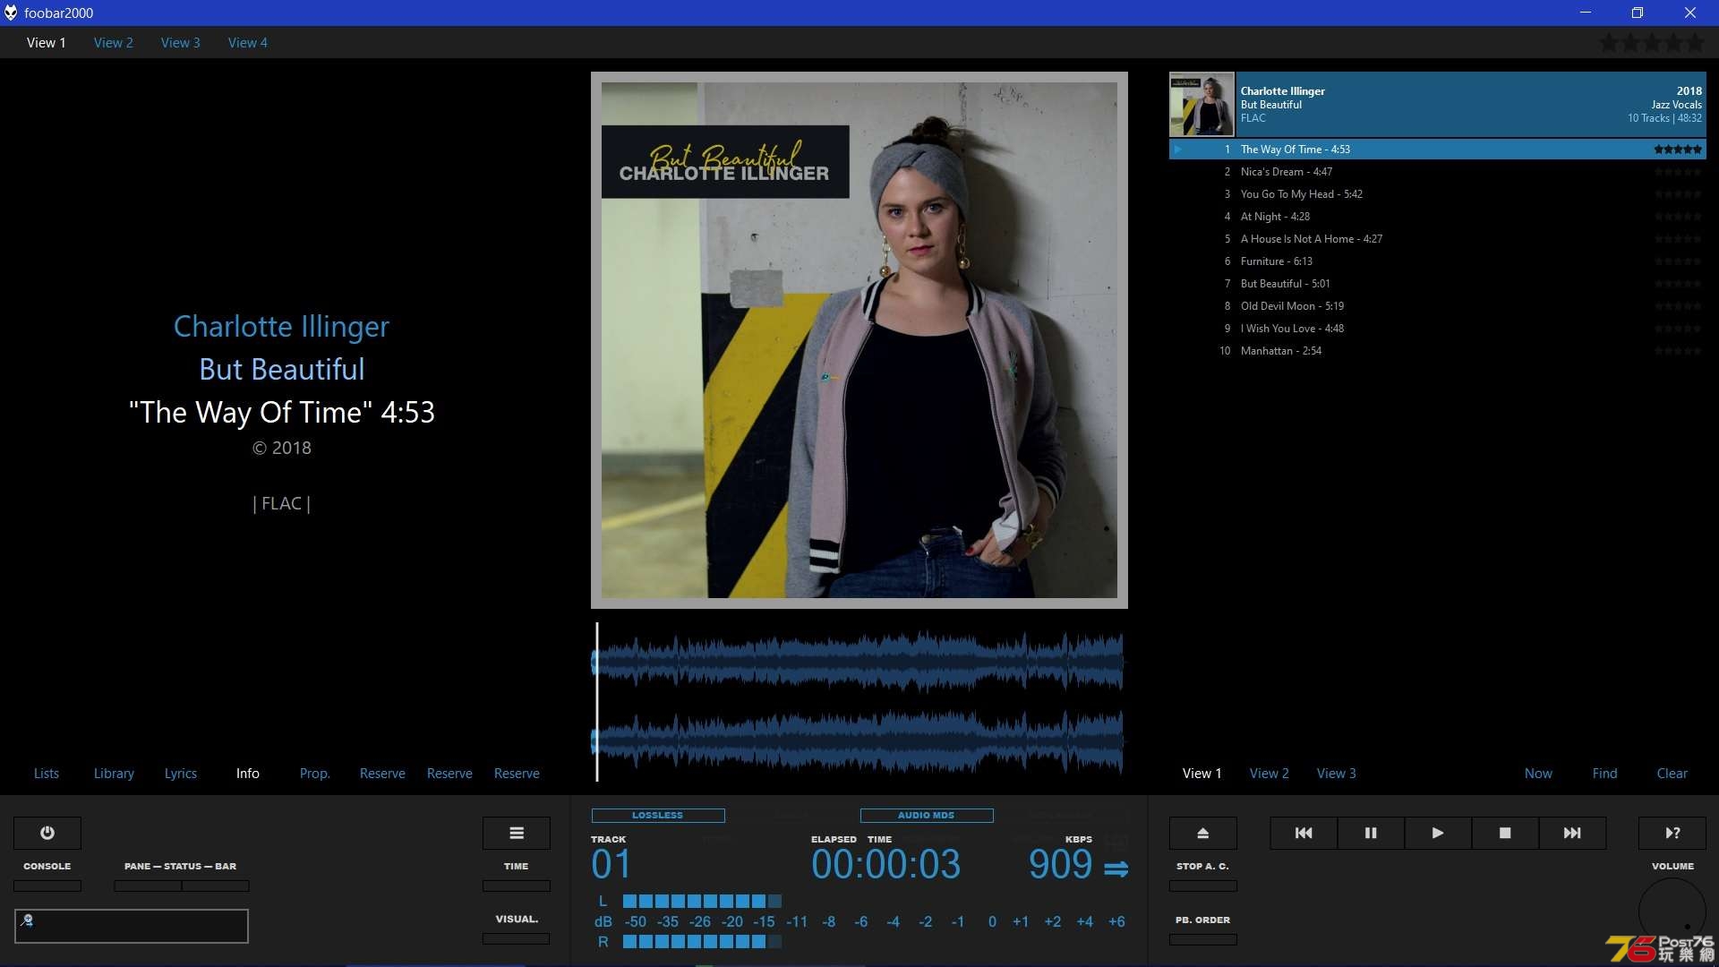The height and width of the screenshot is (967, 1719).
Task: Toggle the STATUS BAR right switch
Action: [216, 886]
